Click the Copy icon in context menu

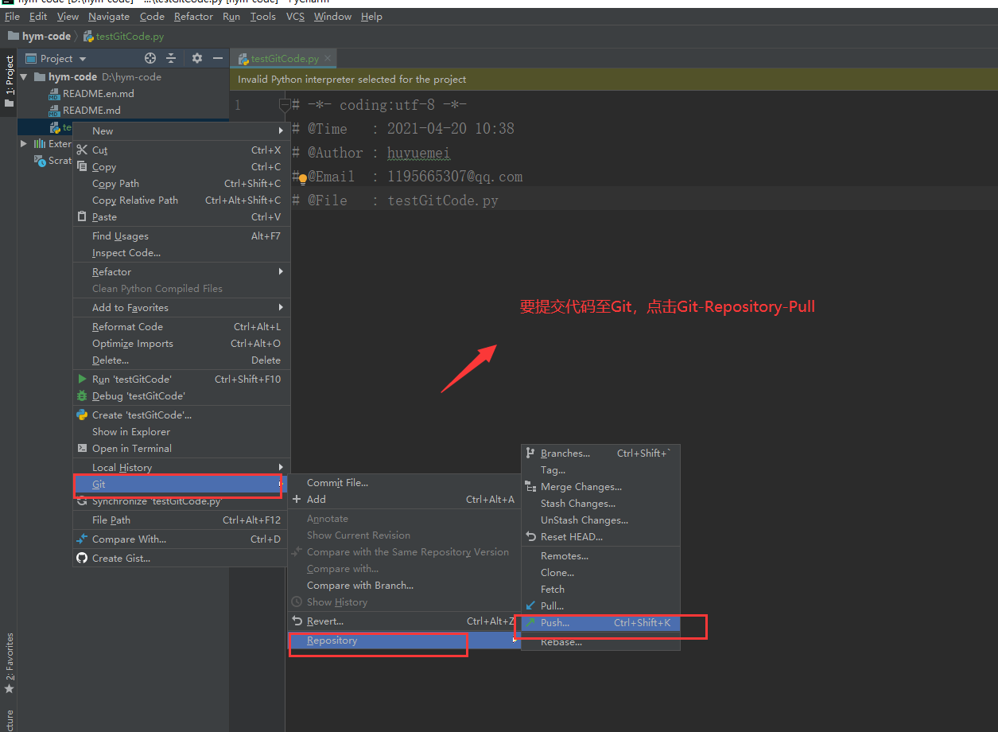[82, 166]
